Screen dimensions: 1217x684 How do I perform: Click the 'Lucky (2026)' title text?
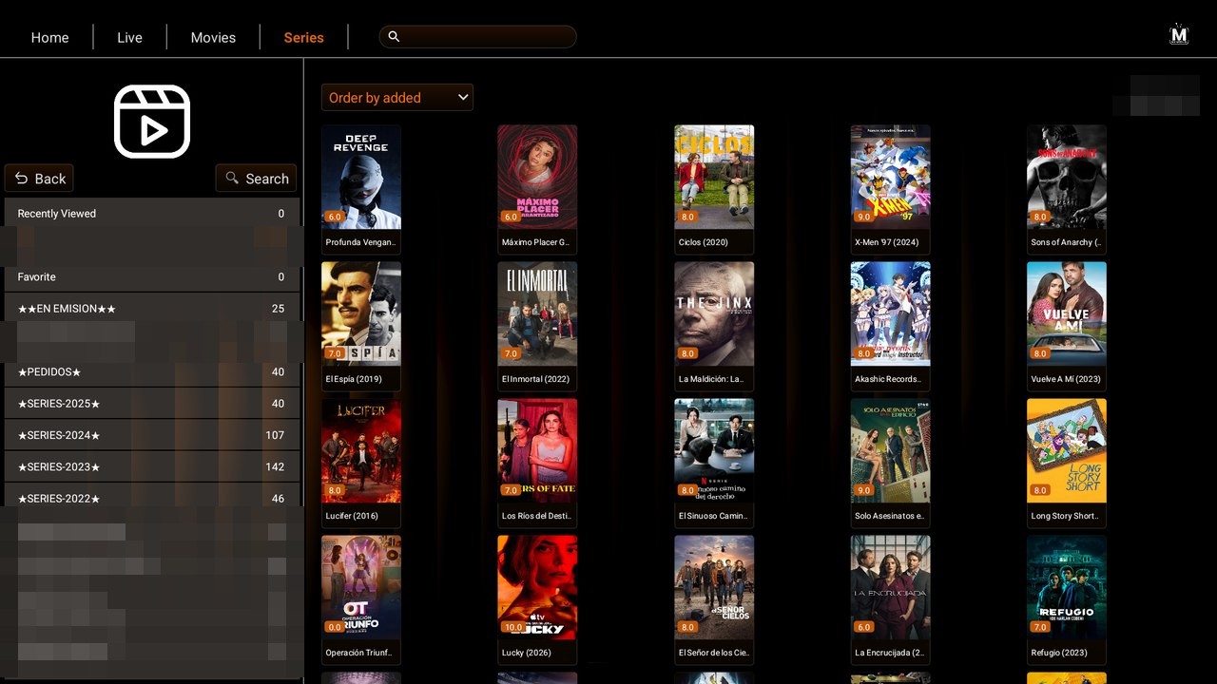[x=526, y=653]
